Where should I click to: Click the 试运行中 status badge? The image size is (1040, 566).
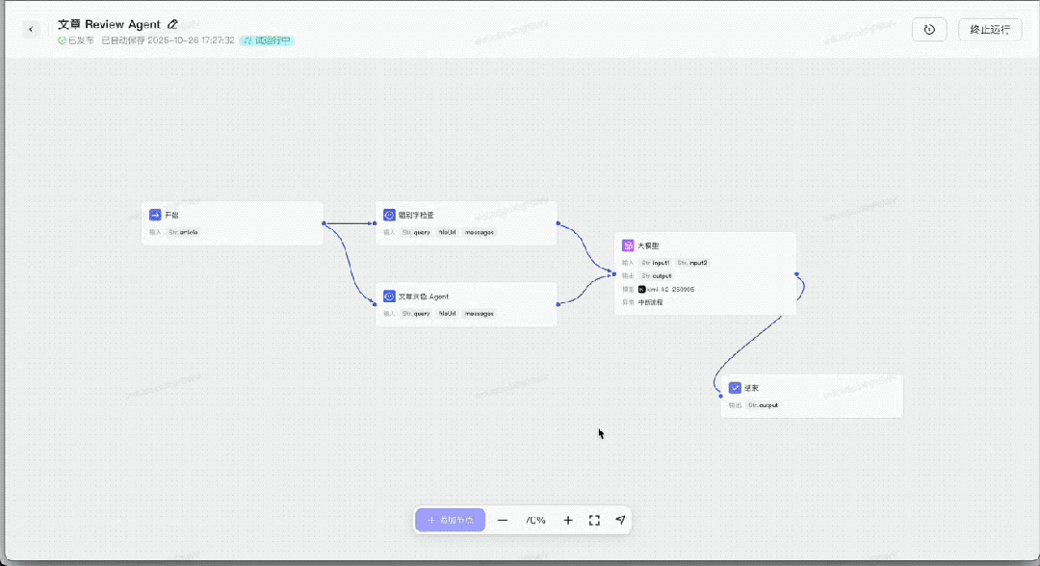(x=267, y=41)
